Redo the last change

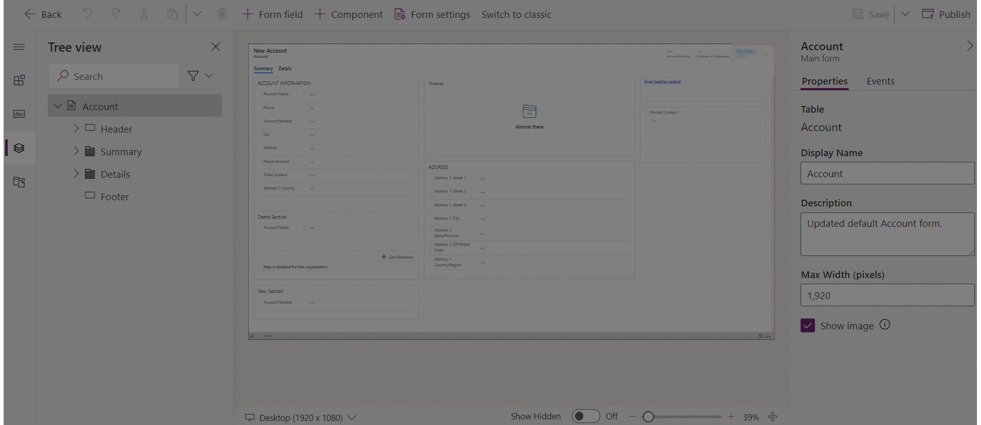click(116, 14)
